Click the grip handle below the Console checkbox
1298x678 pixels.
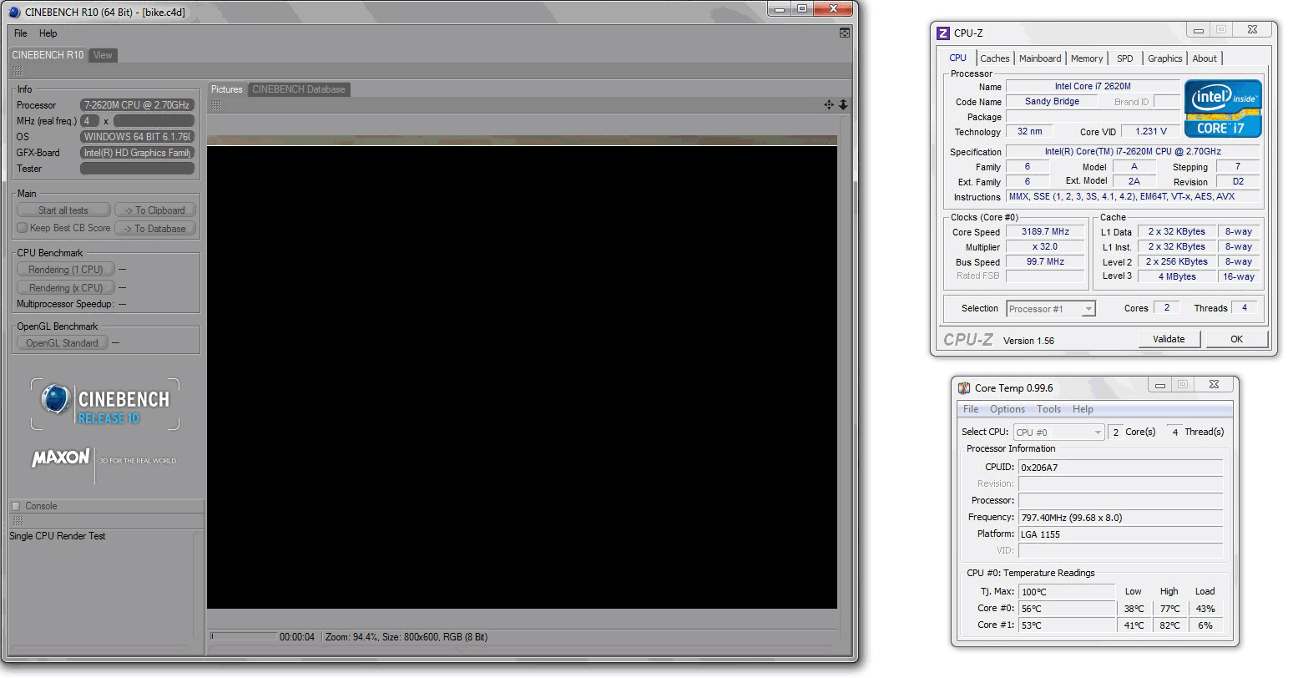click(x=18, y=520)
